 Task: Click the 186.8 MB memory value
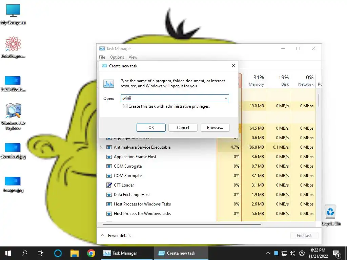[x=256, y=147]
